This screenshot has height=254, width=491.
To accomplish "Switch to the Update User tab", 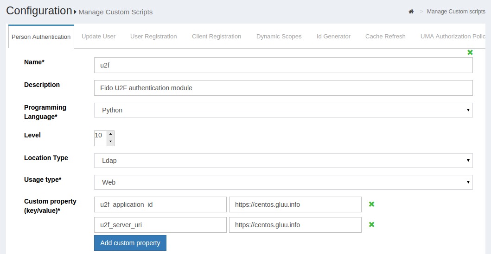I will pos(98,37).
